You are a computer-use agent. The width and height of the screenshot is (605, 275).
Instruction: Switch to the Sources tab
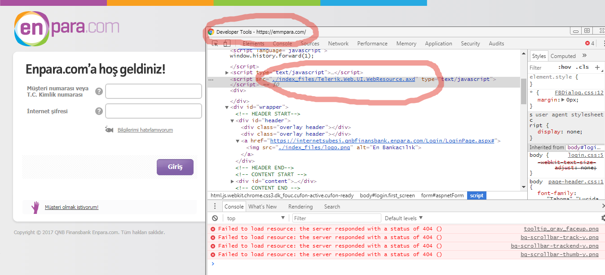(x=310, y=44)
